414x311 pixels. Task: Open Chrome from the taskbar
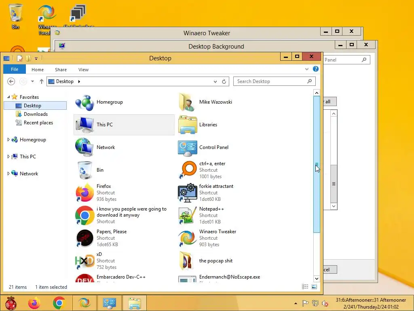59,303
